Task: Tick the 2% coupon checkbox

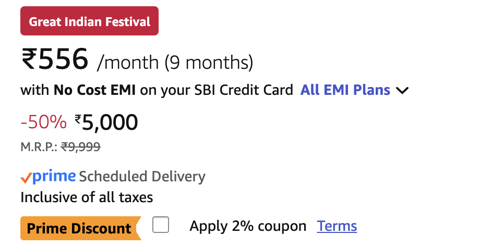Action: point(161,226)
